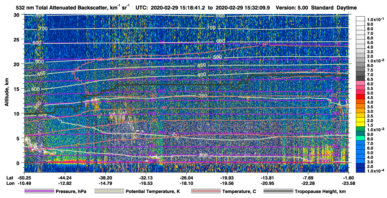Click the colorbar bottom label '1.0x10-4'

pos(375,171)
